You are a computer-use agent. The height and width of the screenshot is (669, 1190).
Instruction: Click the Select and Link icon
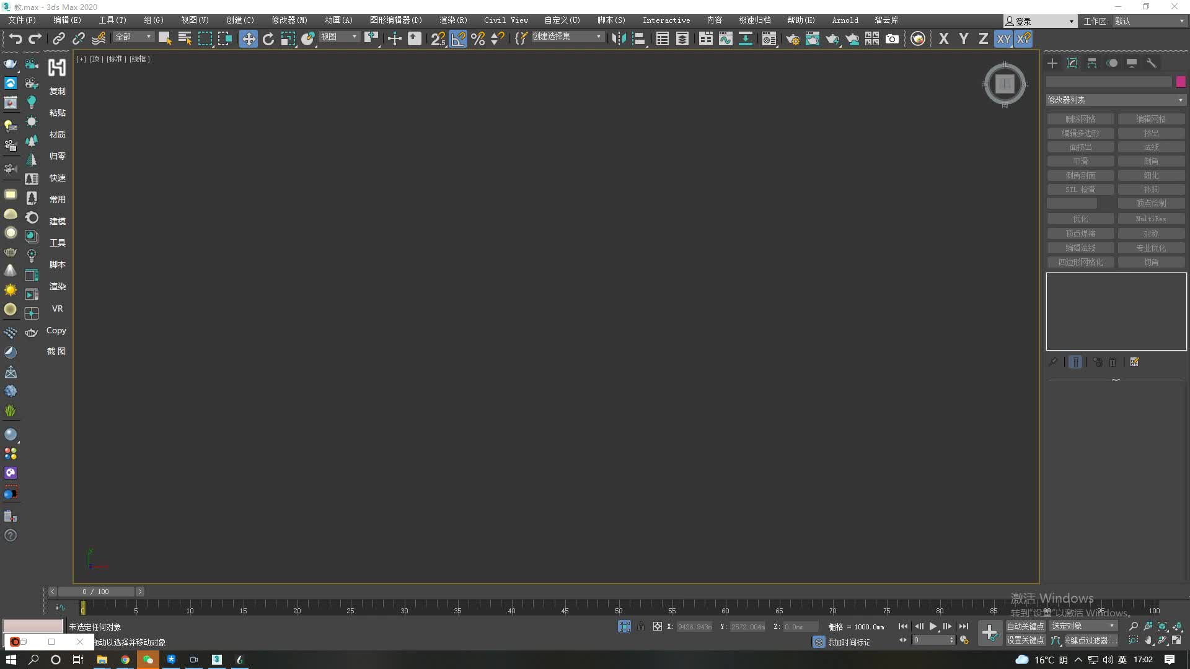58,38
